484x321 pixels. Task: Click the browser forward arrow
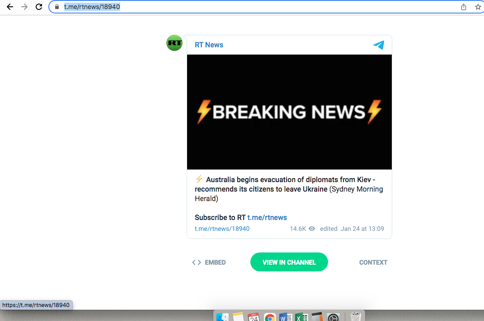(x=24, y=7)
